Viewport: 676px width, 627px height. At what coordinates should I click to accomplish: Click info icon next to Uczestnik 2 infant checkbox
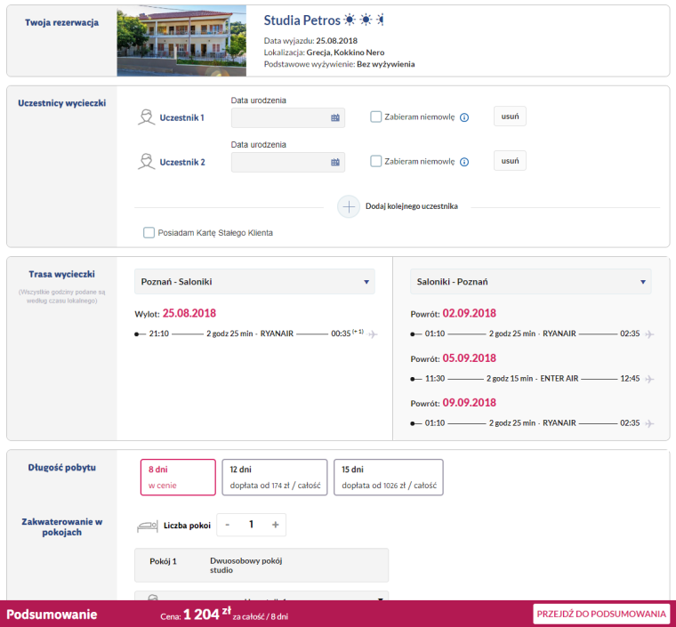click(464, 162)
